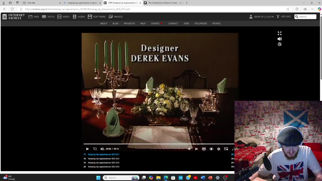Open the ABOUT page link
The width and height of the screenshot is (322, 181).
pos(104,23)
